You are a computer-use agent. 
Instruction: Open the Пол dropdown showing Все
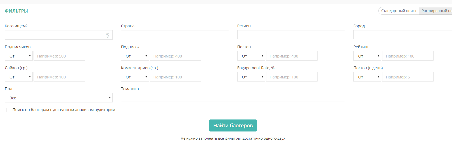tap(59, 98)
